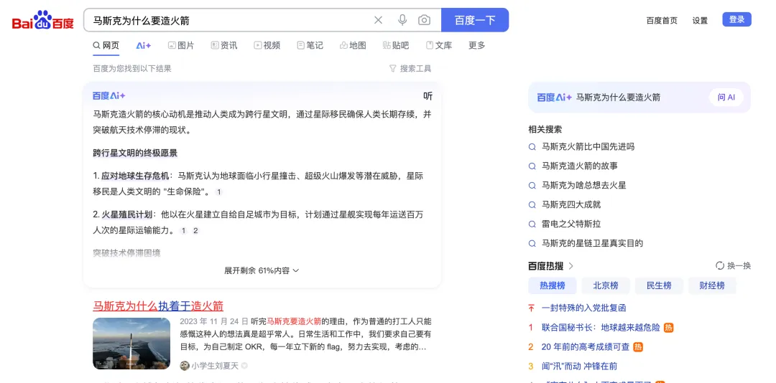The height and width of the screenshot is (383, 776).
Task: Open the 更多 menu
Action: point(477,45)
